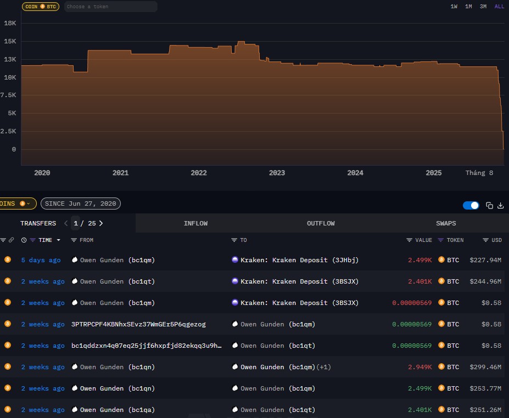Click the copy icon above the table
This screenshot has height=418, width=509.
tap(489, 205)
